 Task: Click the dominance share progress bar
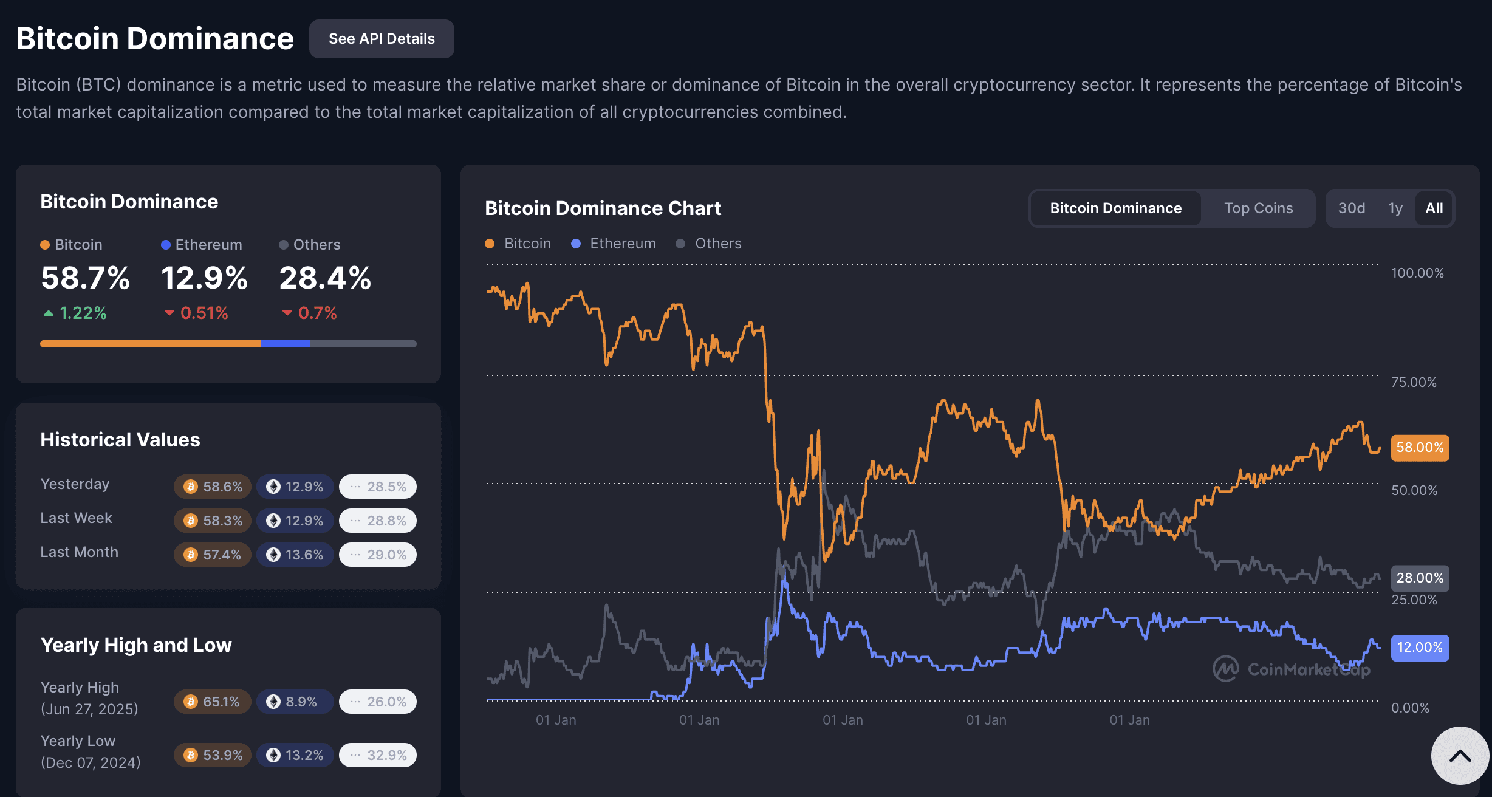[x=228, y=344]
